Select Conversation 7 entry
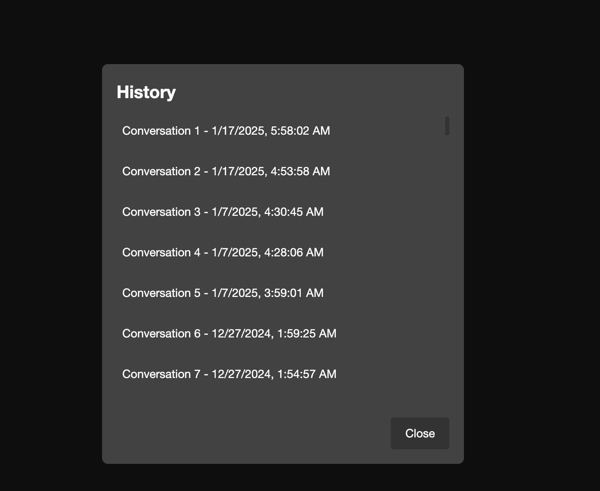The height and width of the screenshot is (491, 600). 229,374
